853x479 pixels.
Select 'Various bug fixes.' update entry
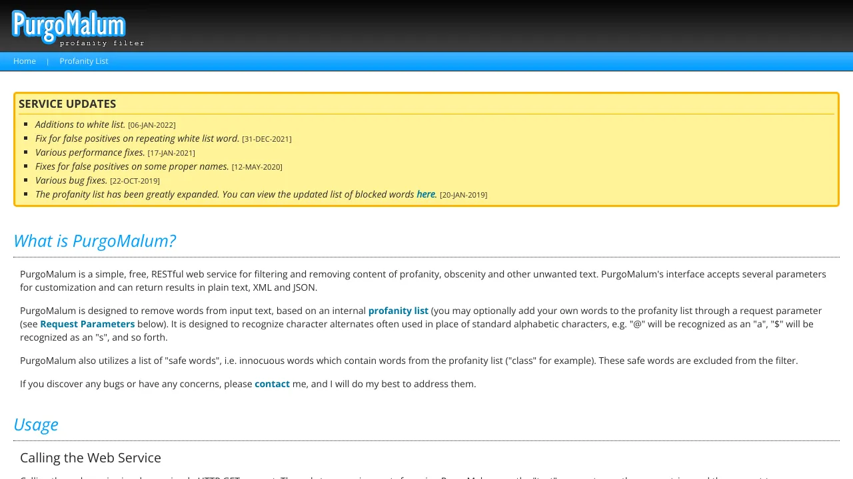[x=71, y=180]
